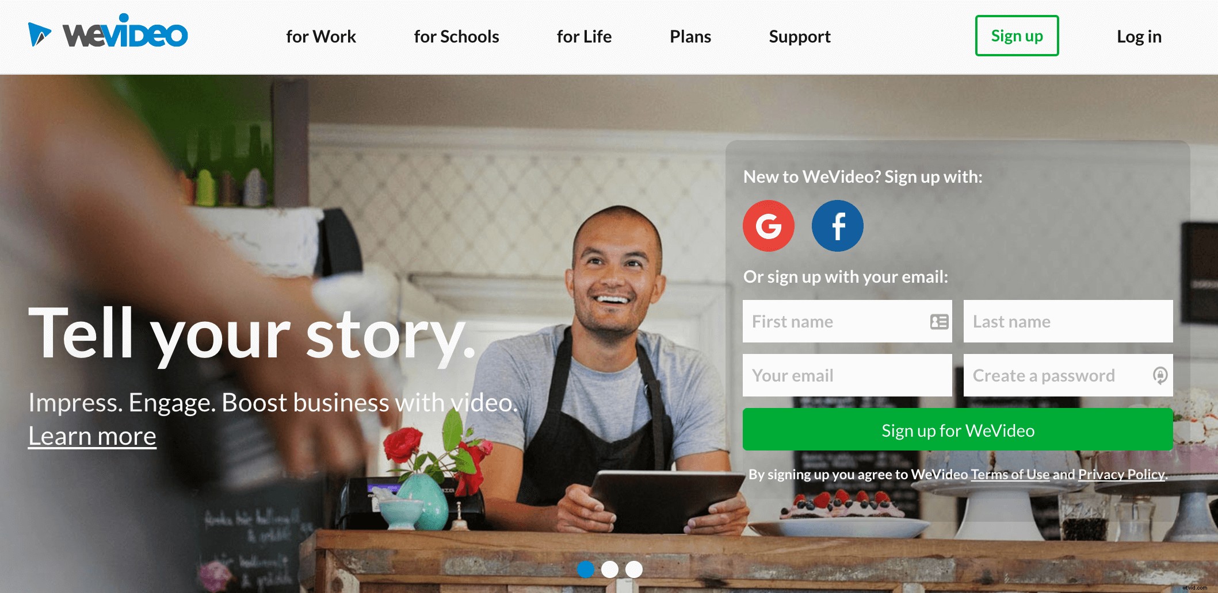Sign up with the Google icon
This screenshot has width=1218, height=593.
[x=768, y=226]
